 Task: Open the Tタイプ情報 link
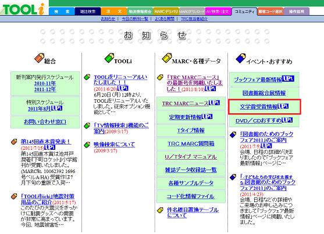click(x=191, y=131)
